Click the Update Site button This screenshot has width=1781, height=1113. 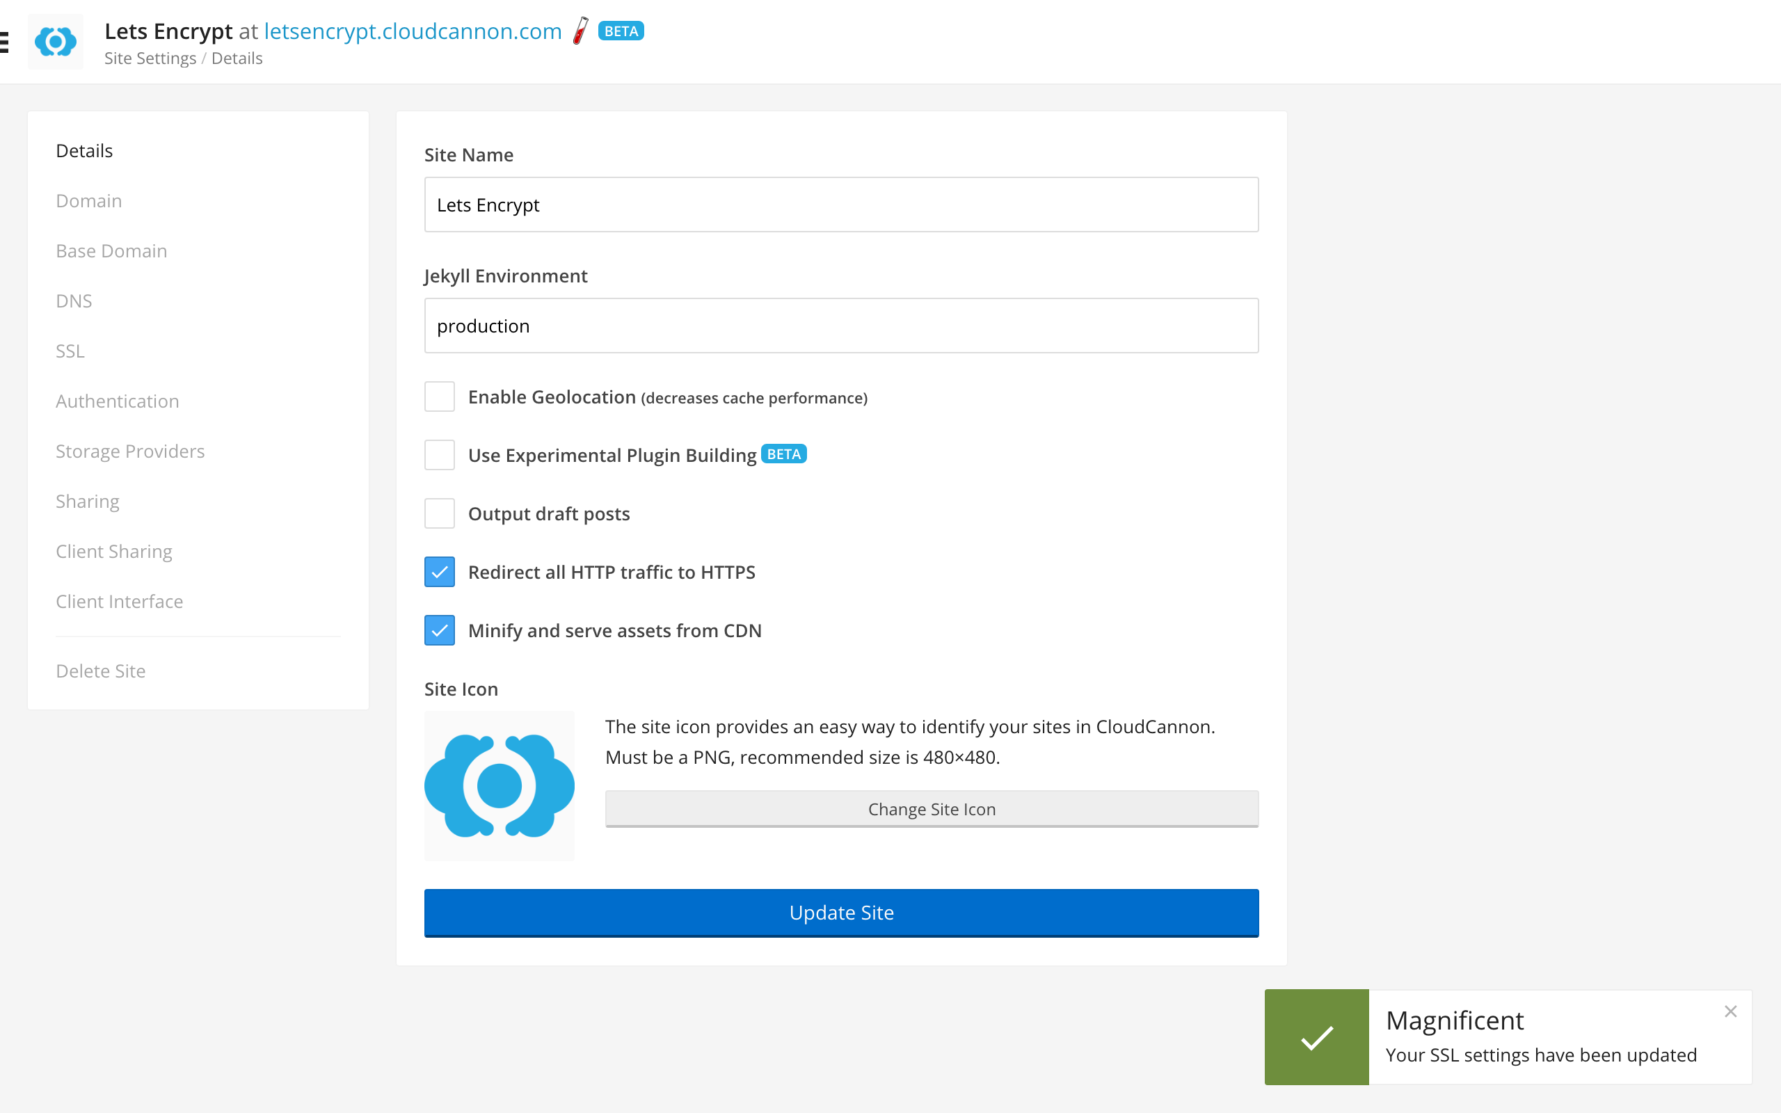click(x=841, y=912)
